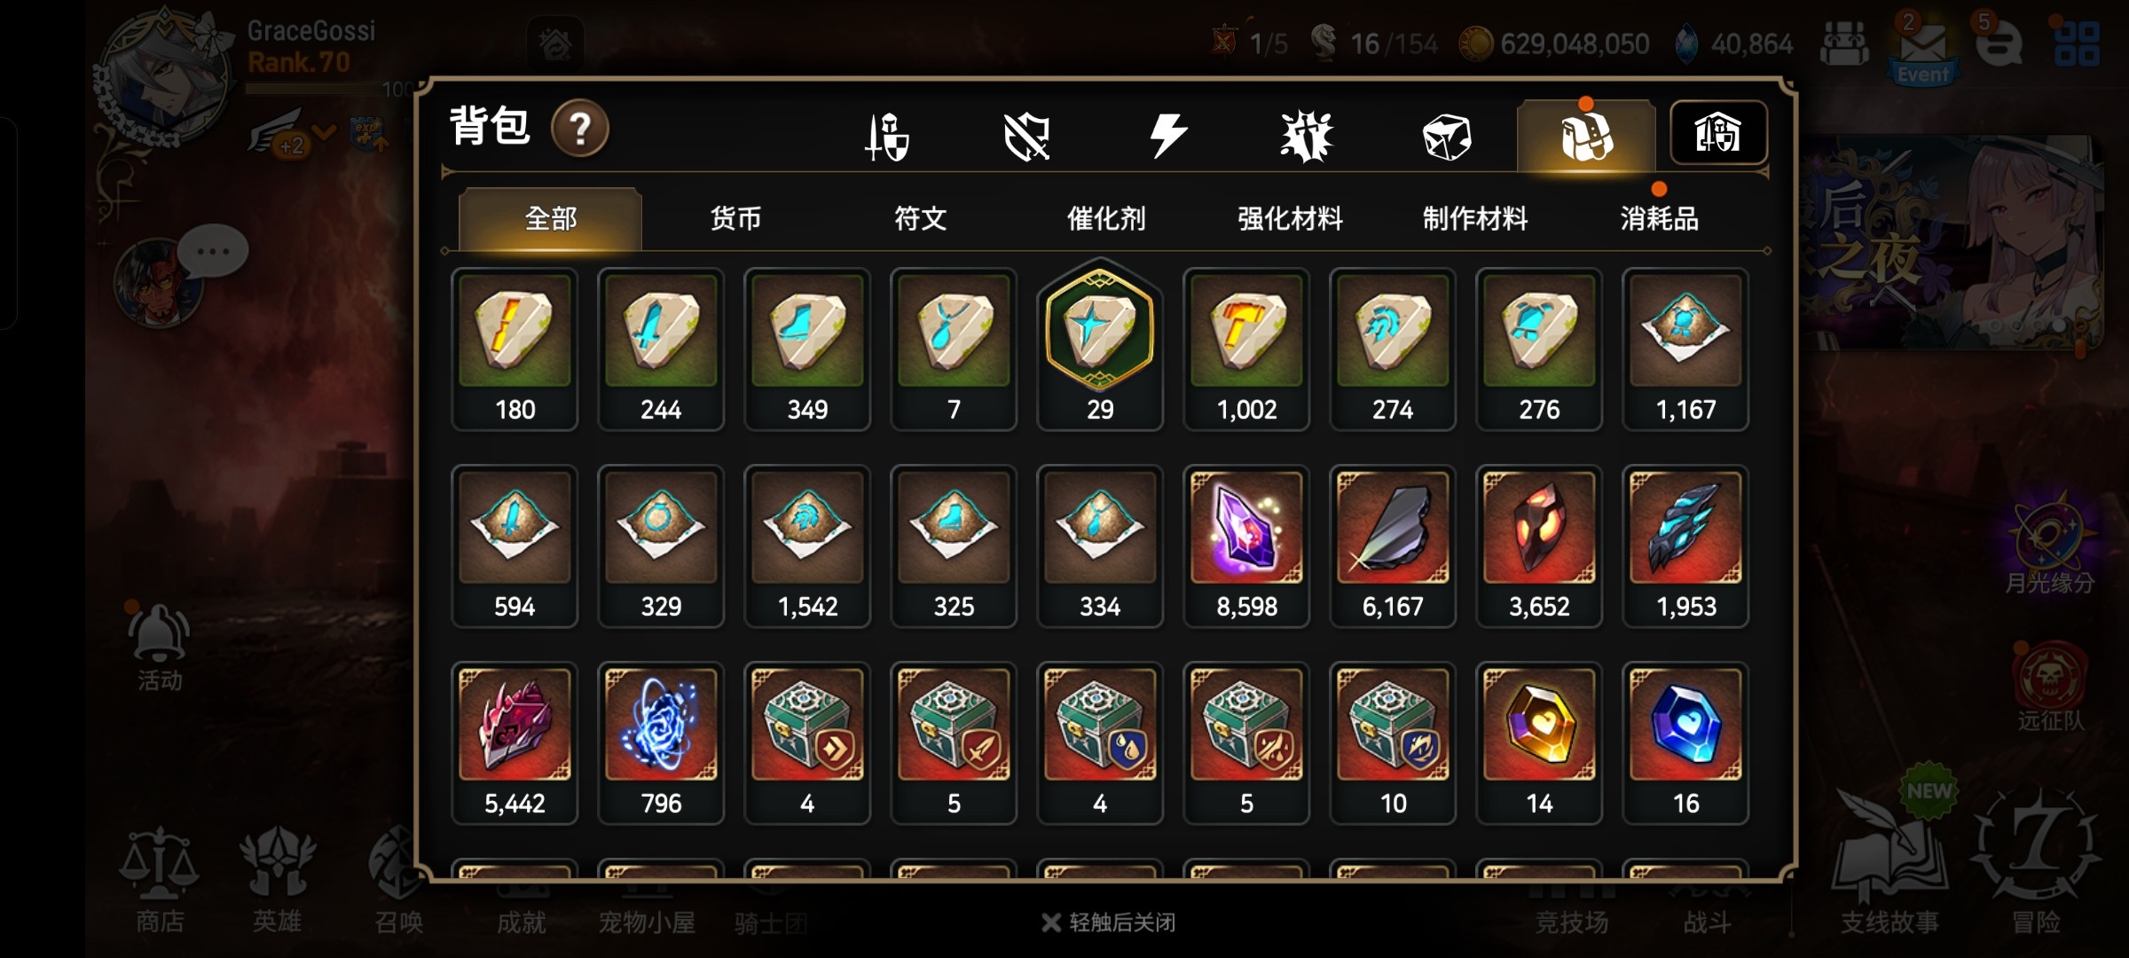Select the blue swirl orb item 796
The height and width of the screenshot is (958, 2129).
click(661, 743)
